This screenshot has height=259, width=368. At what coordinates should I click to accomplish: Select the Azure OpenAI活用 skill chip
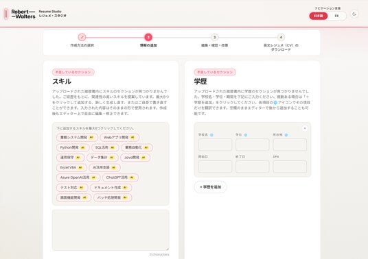pos(78,177)
